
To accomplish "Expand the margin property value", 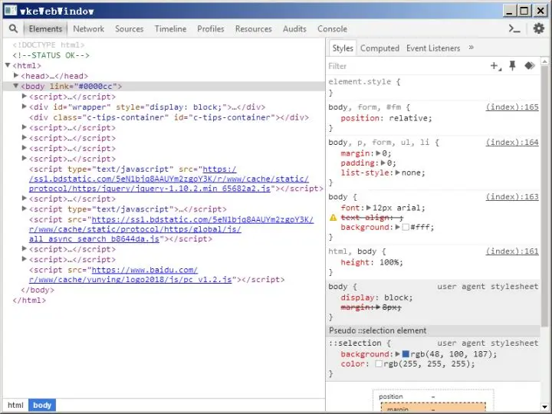I will pyautogui.click(x=379, y=153).
